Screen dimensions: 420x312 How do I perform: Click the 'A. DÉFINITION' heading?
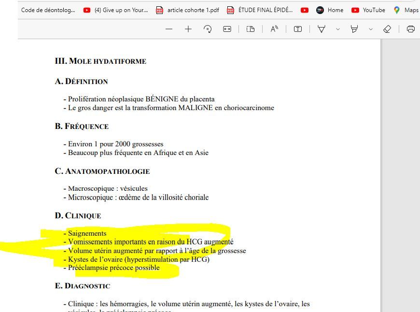click(81, 81)
